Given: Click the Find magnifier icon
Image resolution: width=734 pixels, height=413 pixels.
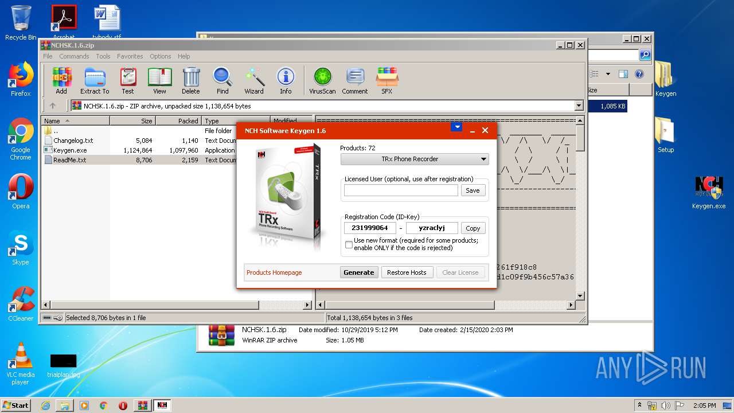Looking at the screenshot, I should (222, 80).
